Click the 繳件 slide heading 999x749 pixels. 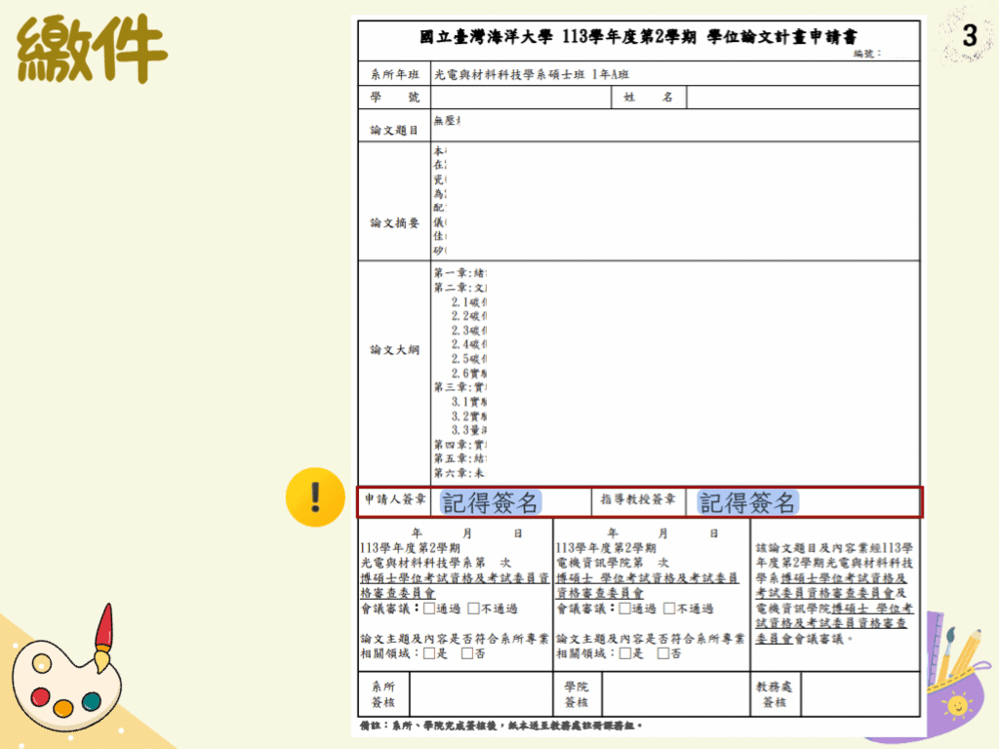(x=92, y=49)
